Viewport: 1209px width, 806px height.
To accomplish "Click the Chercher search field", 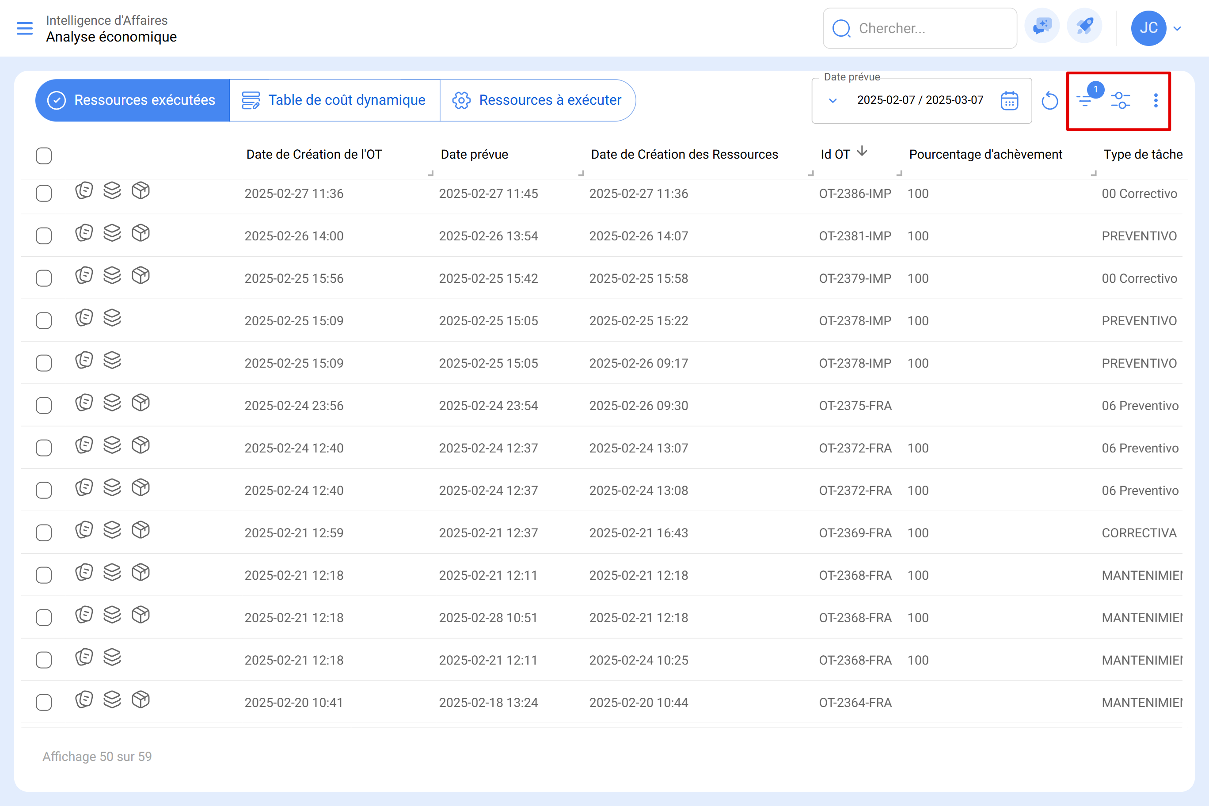I will point(920,28).
